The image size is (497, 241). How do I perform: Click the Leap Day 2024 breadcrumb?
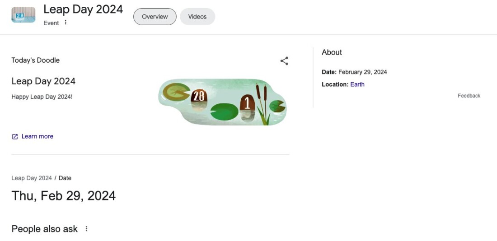(x=32, y=178)
